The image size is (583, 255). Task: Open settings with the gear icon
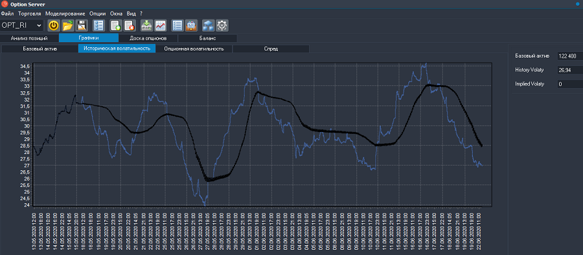[x=222, y=26]
